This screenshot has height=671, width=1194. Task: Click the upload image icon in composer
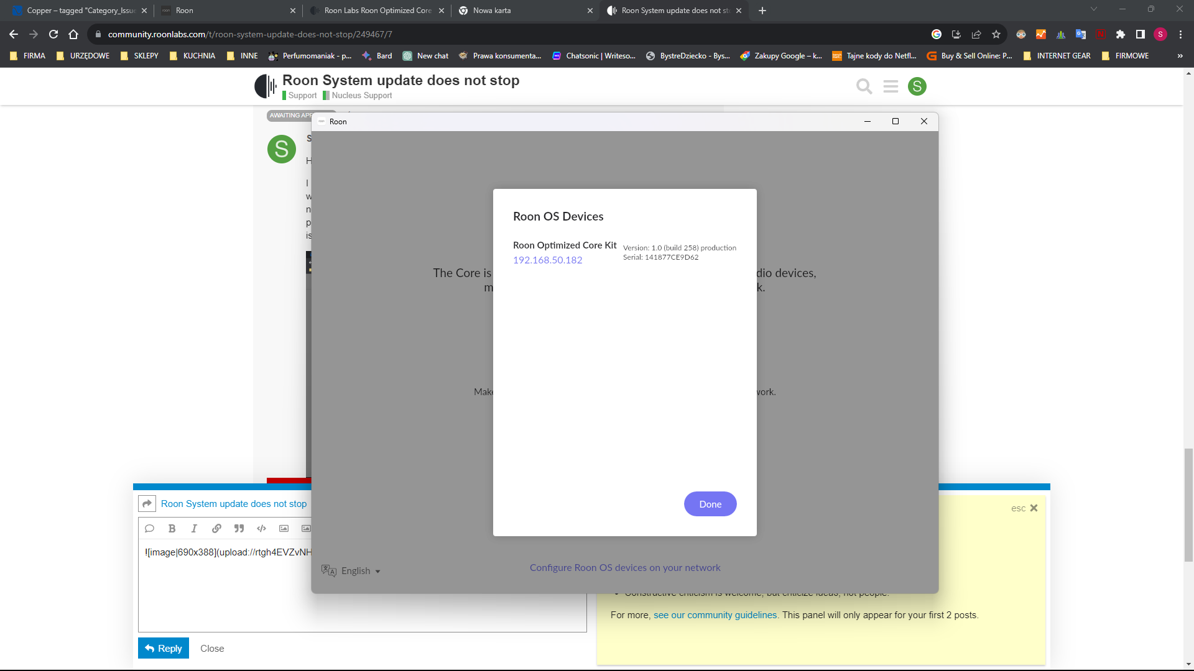[284, 528]
